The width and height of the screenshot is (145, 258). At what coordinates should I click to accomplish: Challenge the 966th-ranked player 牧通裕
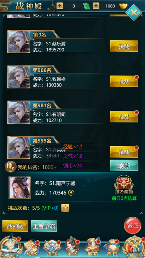click(124, 81)
